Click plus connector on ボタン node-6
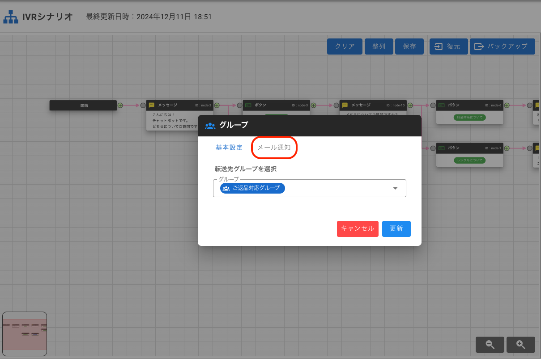 pos(507,105)
